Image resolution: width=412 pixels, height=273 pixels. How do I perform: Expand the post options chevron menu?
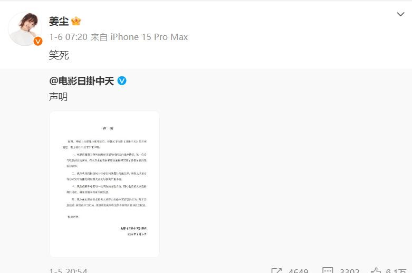click(400, 14)
